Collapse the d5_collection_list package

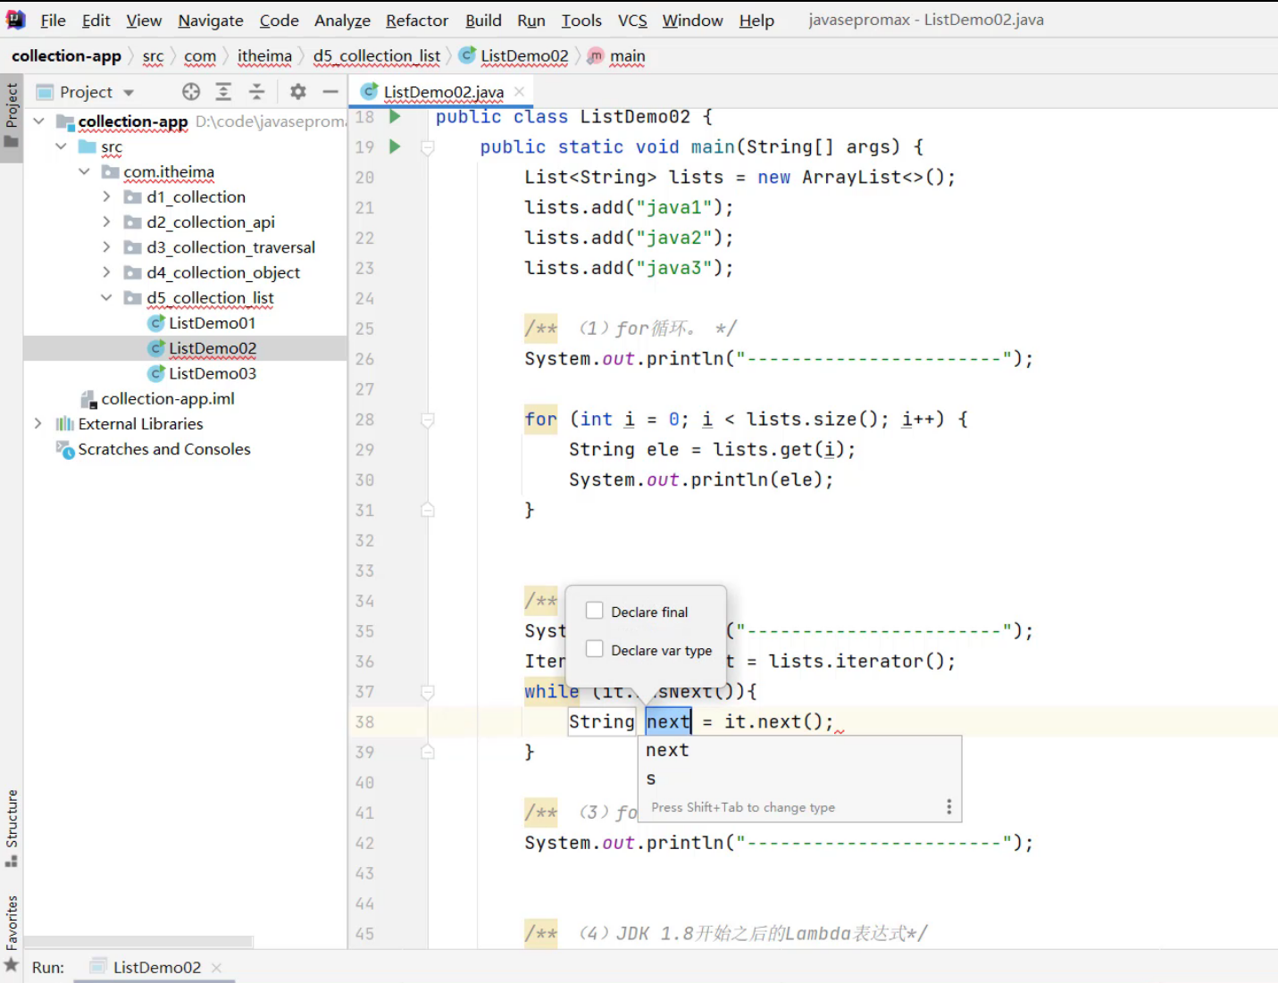click(106, 297)
